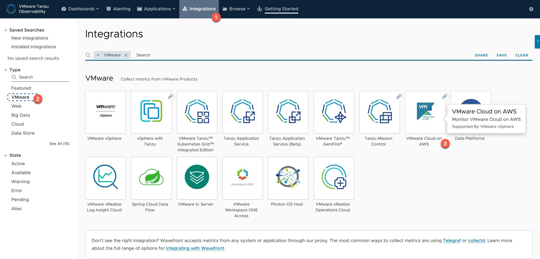Filter by Featured type
The width and height of the screenshot is (540, 259).
tap(21, 88)
